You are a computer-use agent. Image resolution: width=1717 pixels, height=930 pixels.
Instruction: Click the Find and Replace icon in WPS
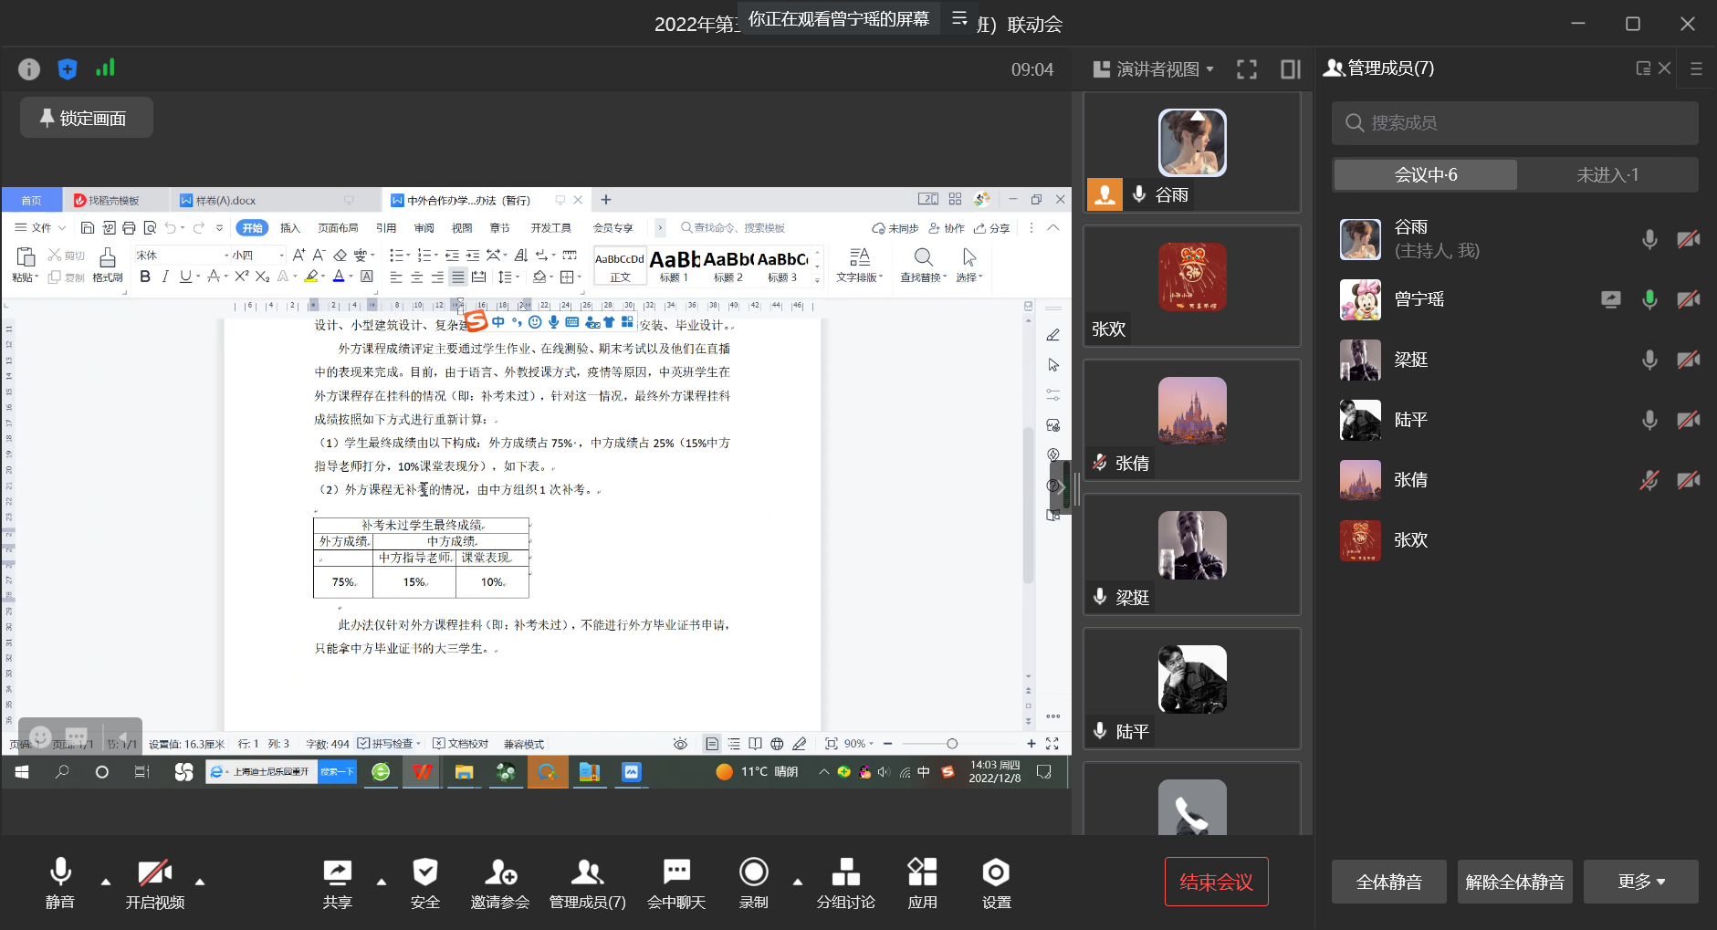924,265
